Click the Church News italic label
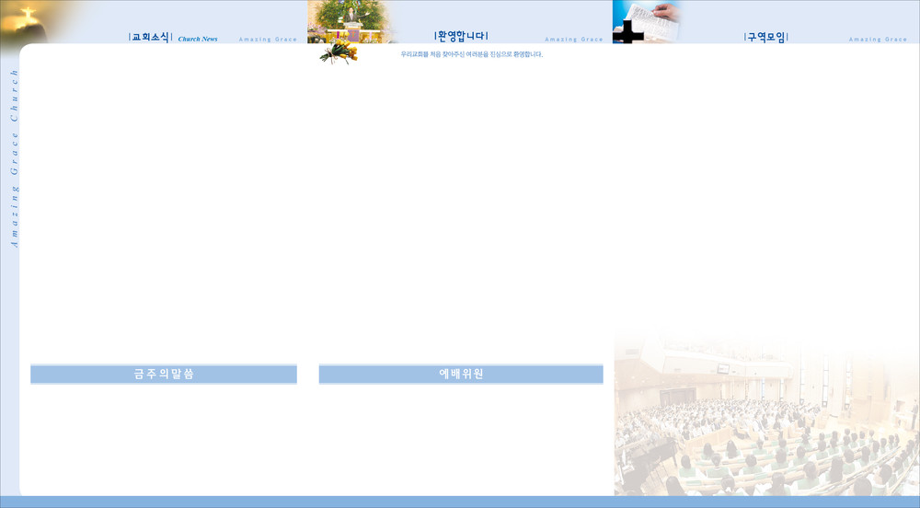The height and width of the screenshot is (508, 920). (198, 40)
